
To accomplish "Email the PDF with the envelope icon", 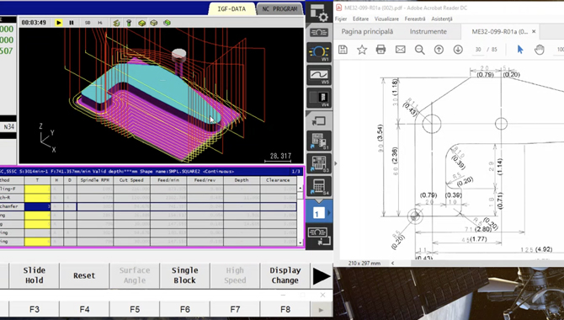I will click(401, 50).
